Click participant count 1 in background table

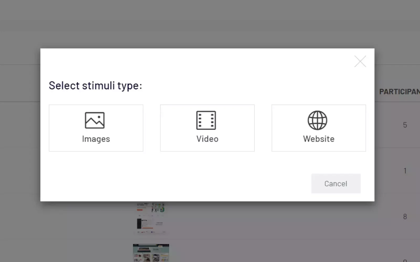pos(405,171)
